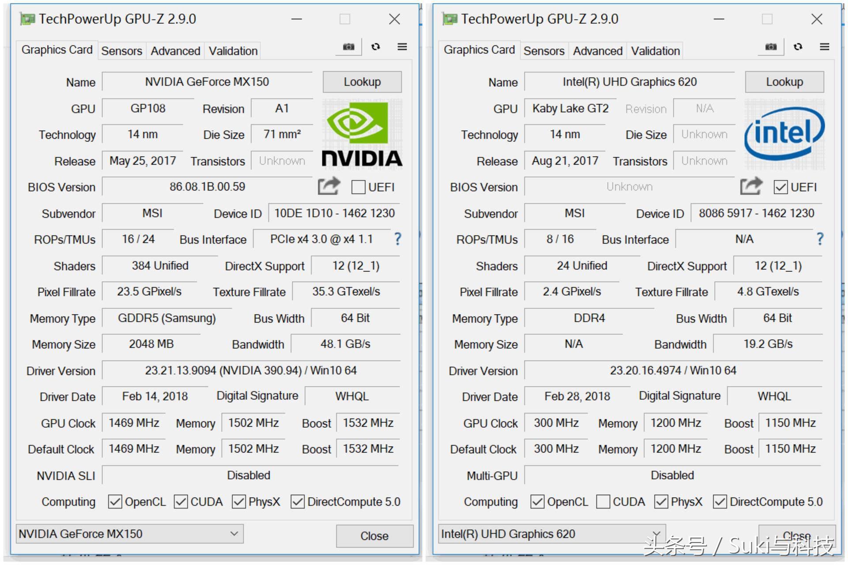This screenshot has width=848, height=565.
Task: Toggle PhysX checkbox in Intel window
Action: (x=661, y=502)
